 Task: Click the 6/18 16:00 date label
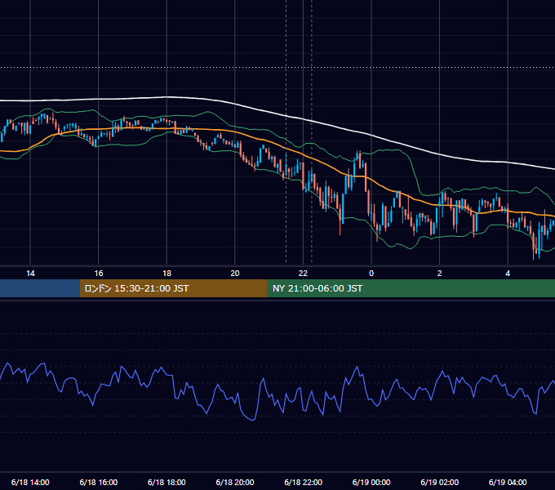click(x=99, y=482)
